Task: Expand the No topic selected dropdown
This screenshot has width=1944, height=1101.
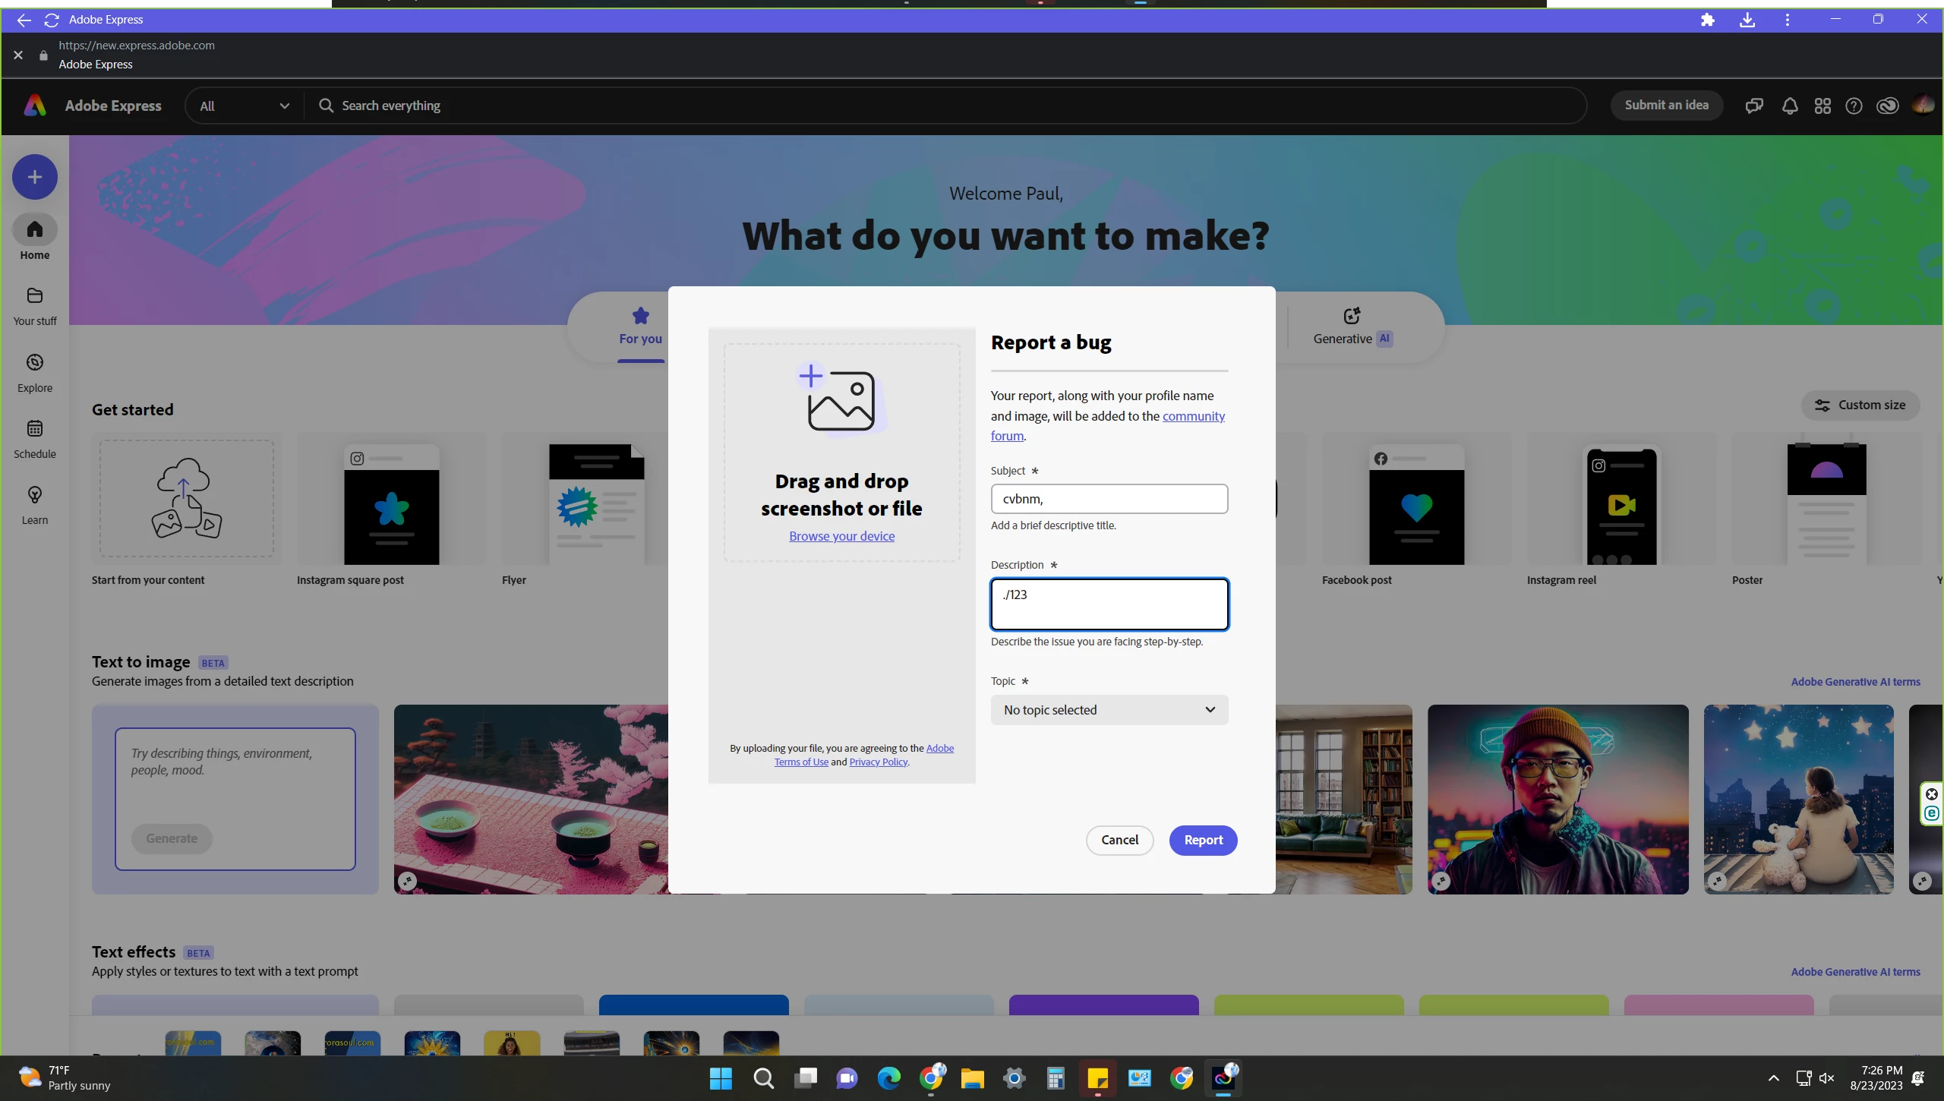Action: [x=1109, y=710]
